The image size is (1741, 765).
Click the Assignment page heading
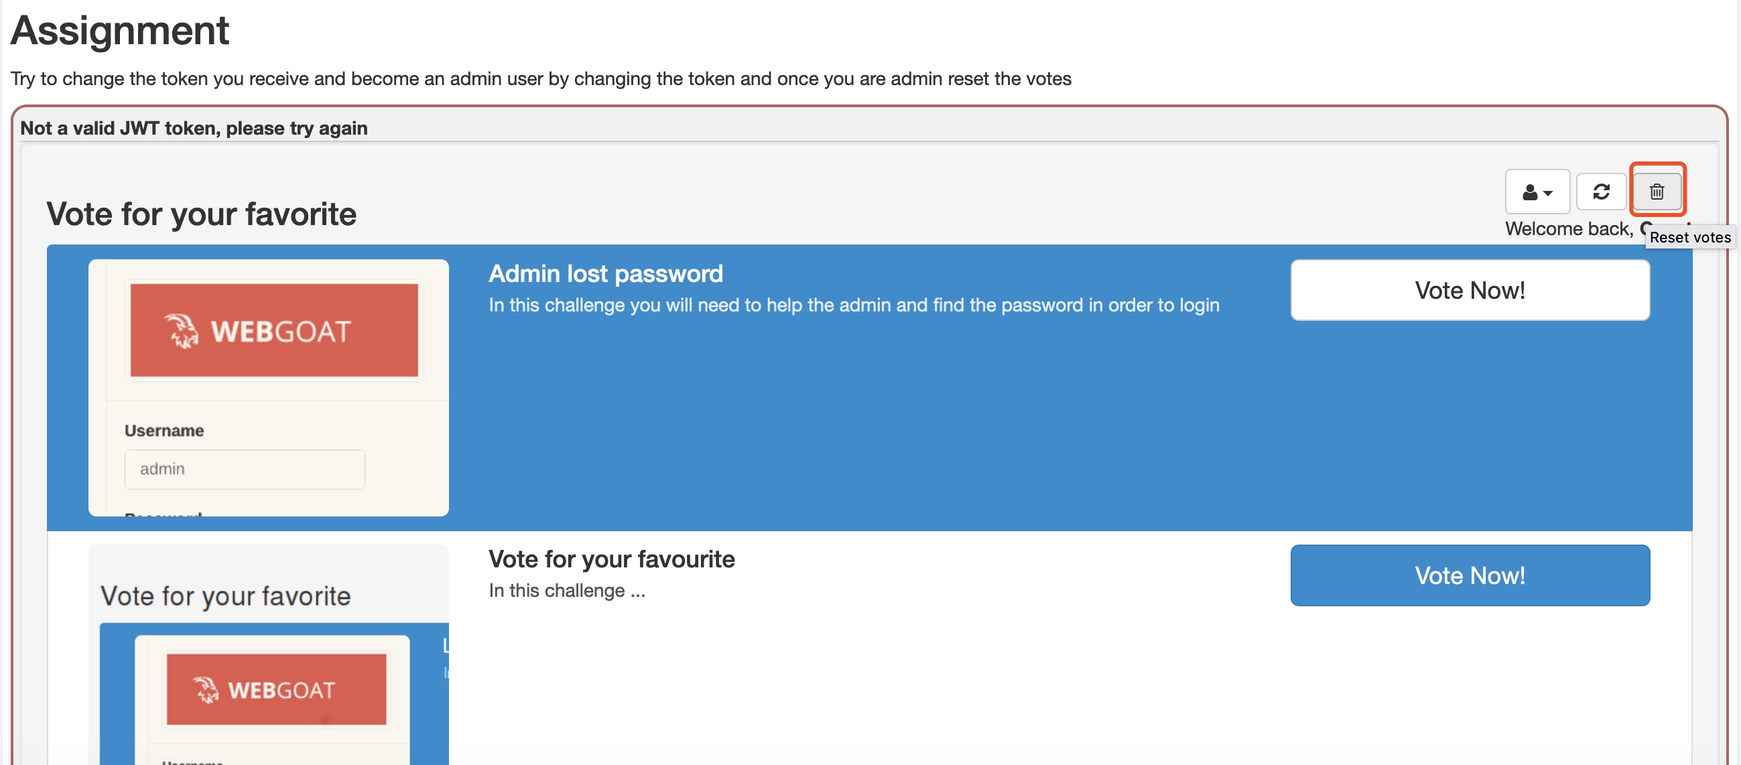[x=120, y=31]
